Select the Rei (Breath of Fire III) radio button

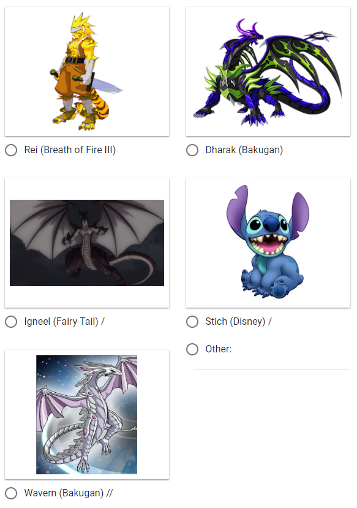[11, 150]
